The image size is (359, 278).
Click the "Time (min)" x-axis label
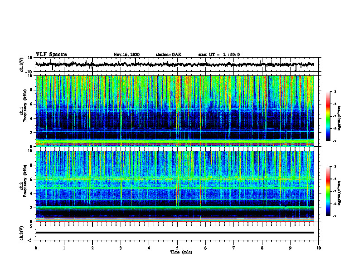tap(181, 252)
